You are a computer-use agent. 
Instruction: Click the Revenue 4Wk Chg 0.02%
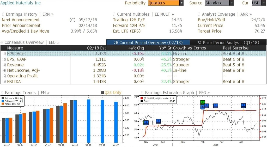(139, 65)
